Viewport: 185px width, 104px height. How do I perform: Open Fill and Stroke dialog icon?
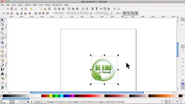click(92, 9)
